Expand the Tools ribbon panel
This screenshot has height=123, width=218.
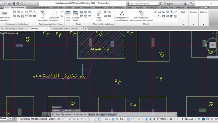(183, 24)
